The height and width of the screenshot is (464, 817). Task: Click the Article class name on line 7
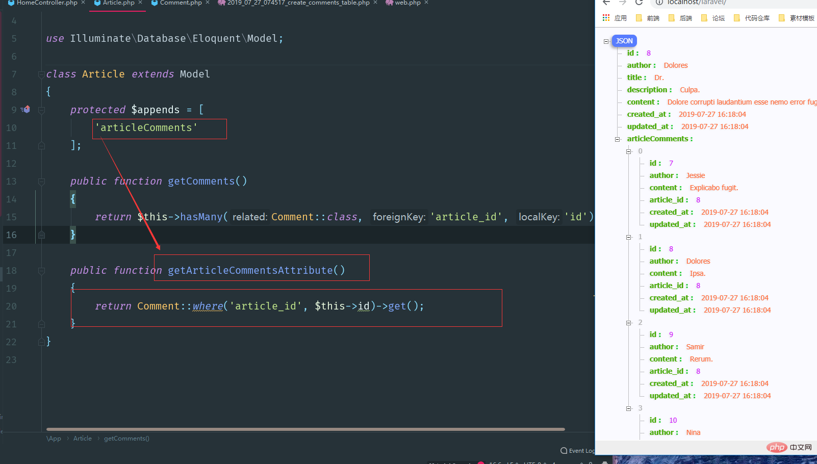104,74
